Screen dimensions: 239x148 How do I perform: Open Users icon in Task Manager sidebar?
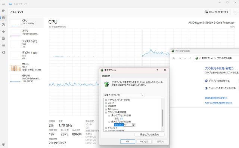(3, 39)
